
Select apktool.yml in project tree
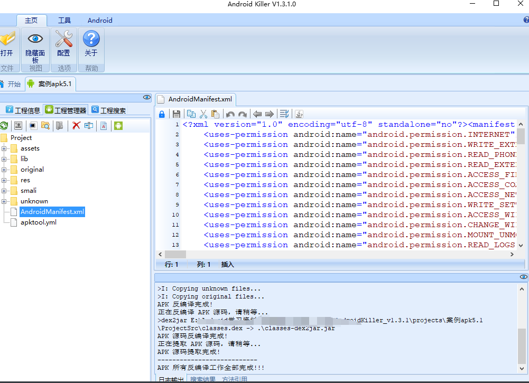tap(39, 222)
